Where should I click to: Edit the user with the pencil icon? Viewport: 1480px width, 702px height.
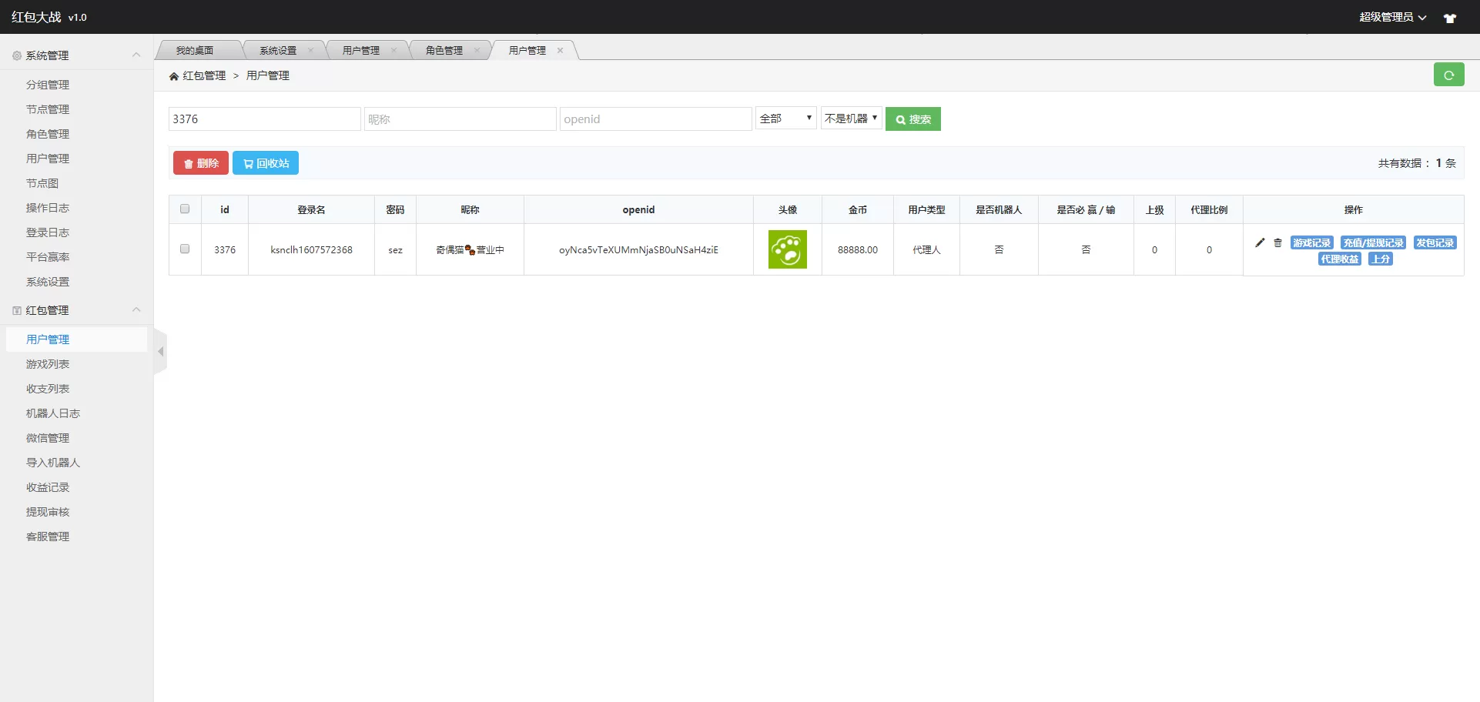pos(1261,242)
